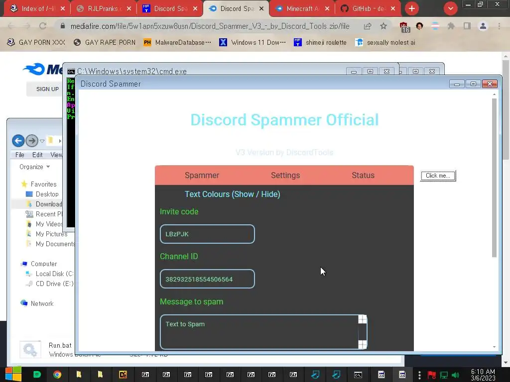
Task: Select the Settings tab in Discord Spammer
Action: point(285,176)
